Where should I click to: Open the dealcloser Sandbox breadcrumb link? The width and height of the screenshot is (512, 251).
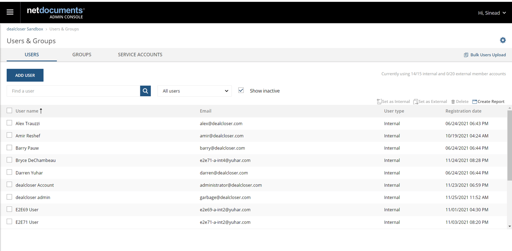point(25,29)
